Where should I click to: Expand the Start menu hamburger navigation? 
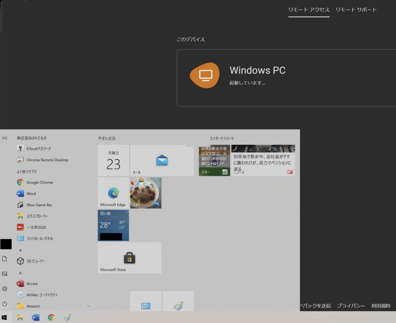pyautogui.click(x=5, y=138)
